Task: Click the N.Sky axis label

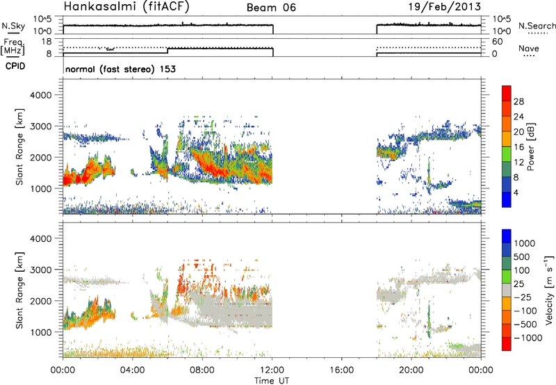Action: coord(13,26)
